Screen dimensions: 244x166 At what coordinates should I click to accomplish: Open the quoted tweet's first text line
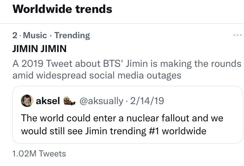click(122, 118)
